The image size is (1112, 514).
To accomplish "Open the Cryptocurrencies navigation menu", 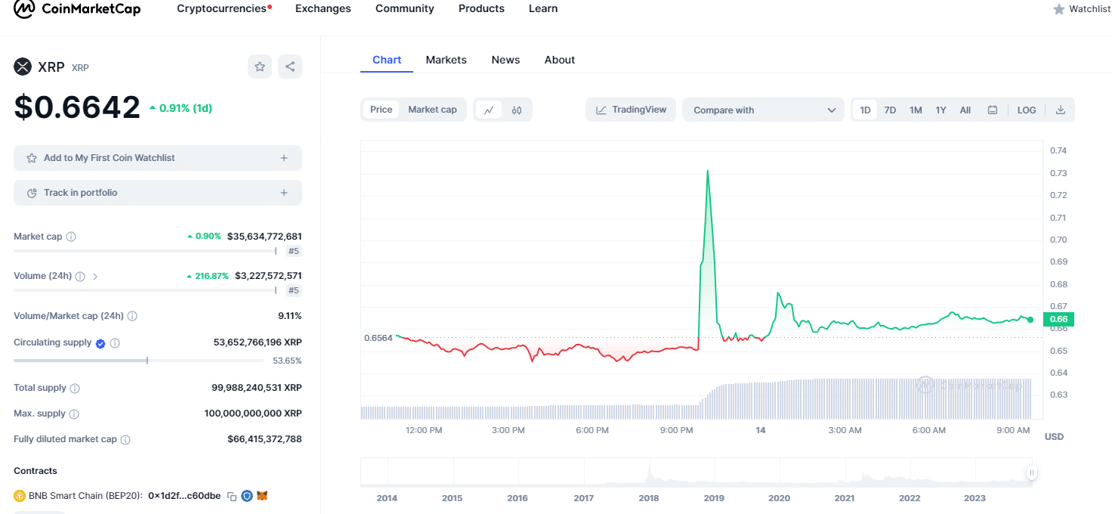I will (224, 8).
